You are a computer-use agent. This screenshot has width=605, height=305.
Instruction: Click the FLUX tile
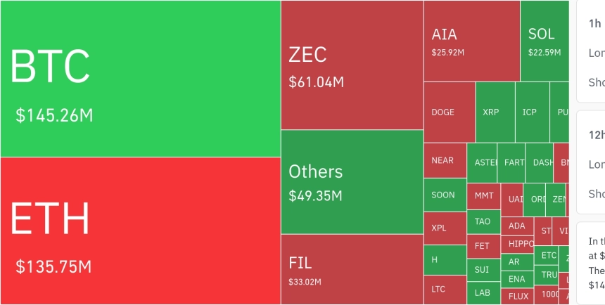tap(518, 296)
